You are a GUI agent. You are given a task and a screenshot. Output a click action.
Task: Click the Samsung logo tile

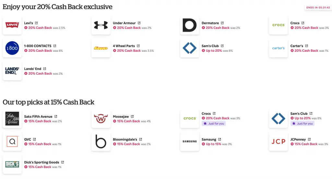pos(190,141)
